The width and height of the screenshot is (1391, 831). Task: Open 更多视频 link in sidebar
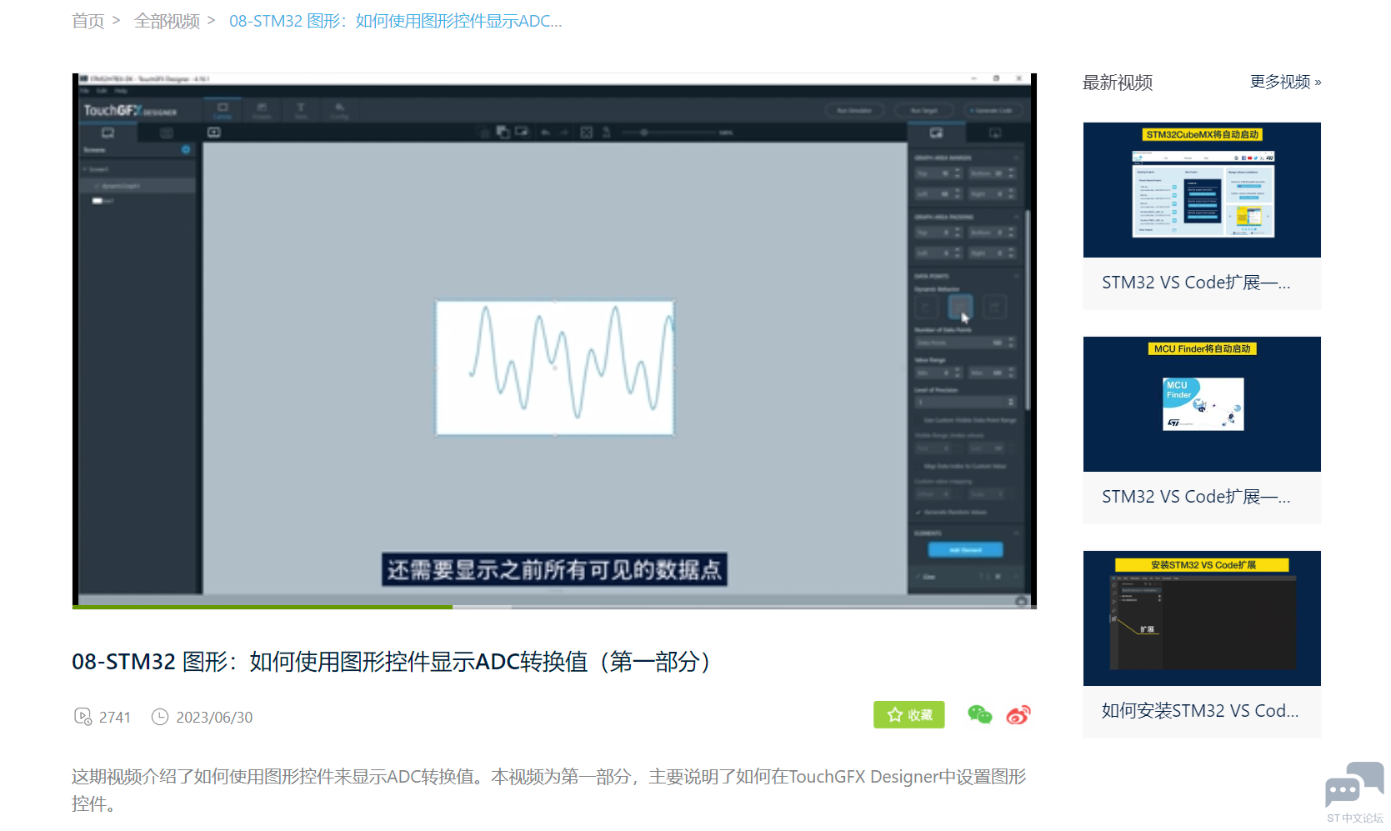(1285, 82)
